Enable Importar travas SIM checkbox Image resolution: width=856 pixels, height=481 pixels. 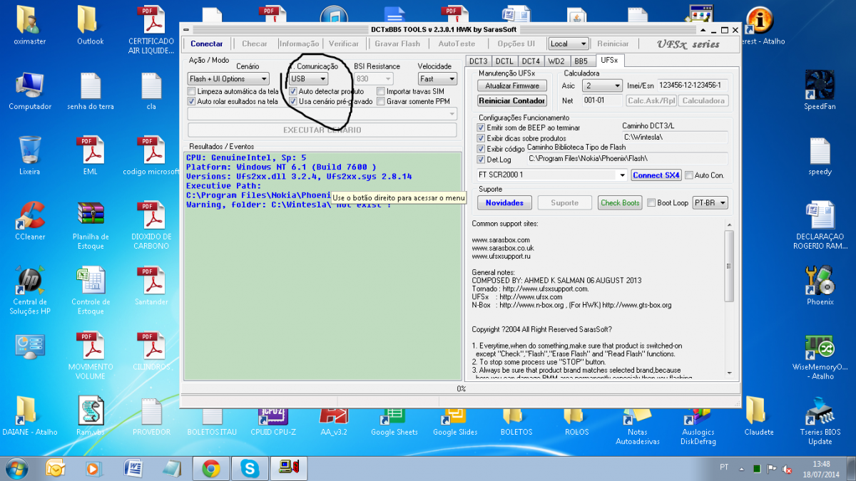pyautogui.click(x=381, y=91)
